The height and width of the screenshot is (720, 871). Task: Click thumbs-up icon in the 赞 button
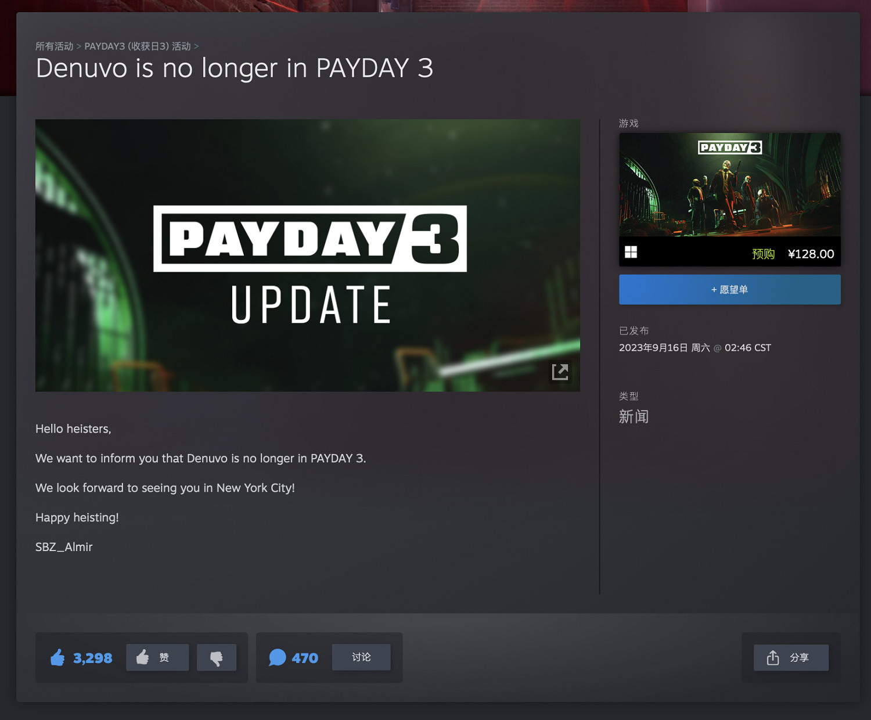[143, 657]
